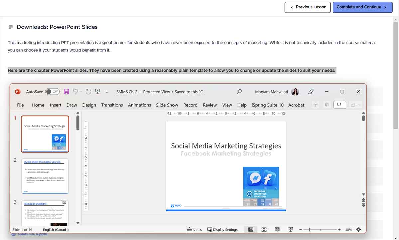The image size is (399, 240).
Task: Open the Home tab
Action: click(x=38, y=105)
